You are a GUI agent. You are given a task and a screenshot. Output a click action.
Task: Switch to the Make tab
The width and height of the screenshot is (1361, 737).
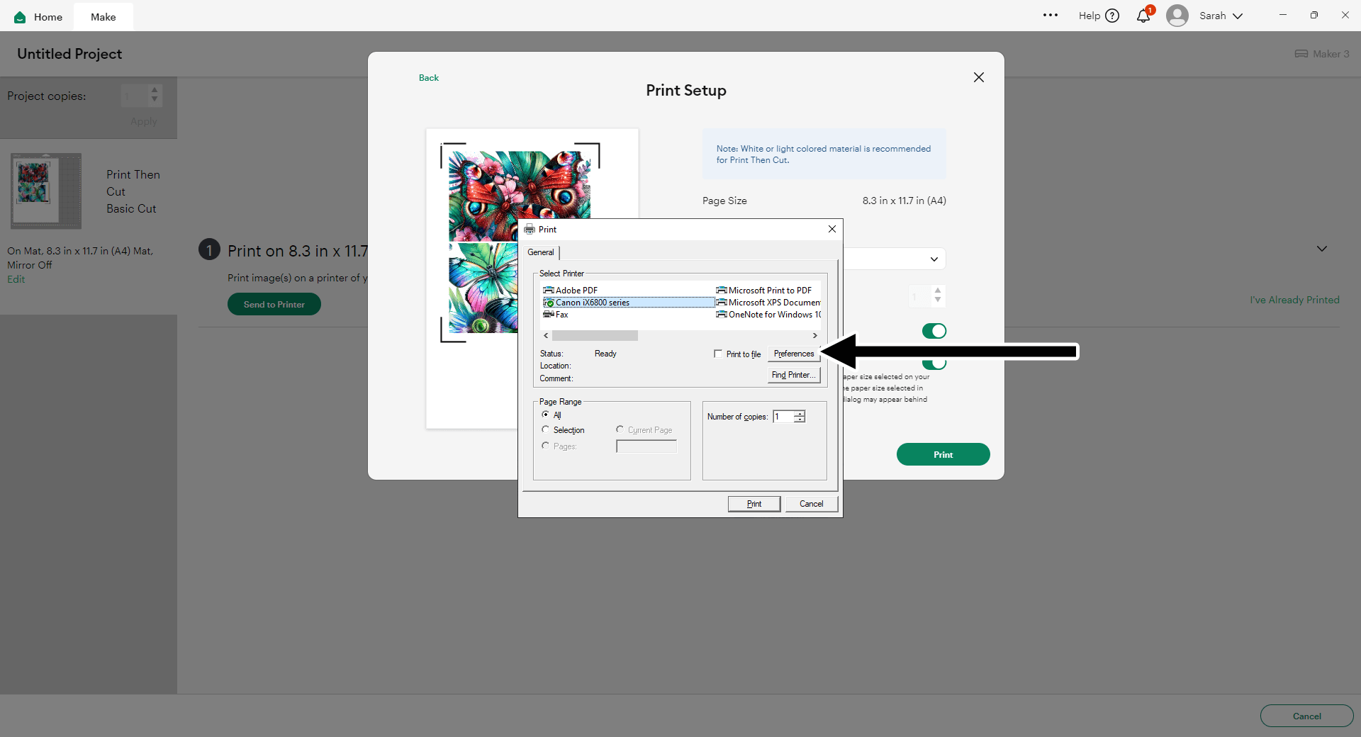click(x=103, y=16)
